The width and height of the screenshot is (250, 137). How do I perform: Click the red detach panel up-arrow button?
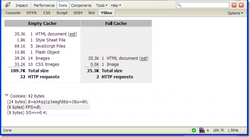[x=234, y=5]
